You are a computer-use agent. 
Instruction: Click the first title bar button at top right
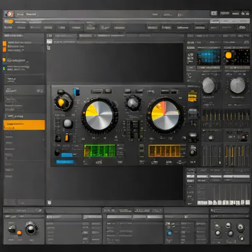214,13
